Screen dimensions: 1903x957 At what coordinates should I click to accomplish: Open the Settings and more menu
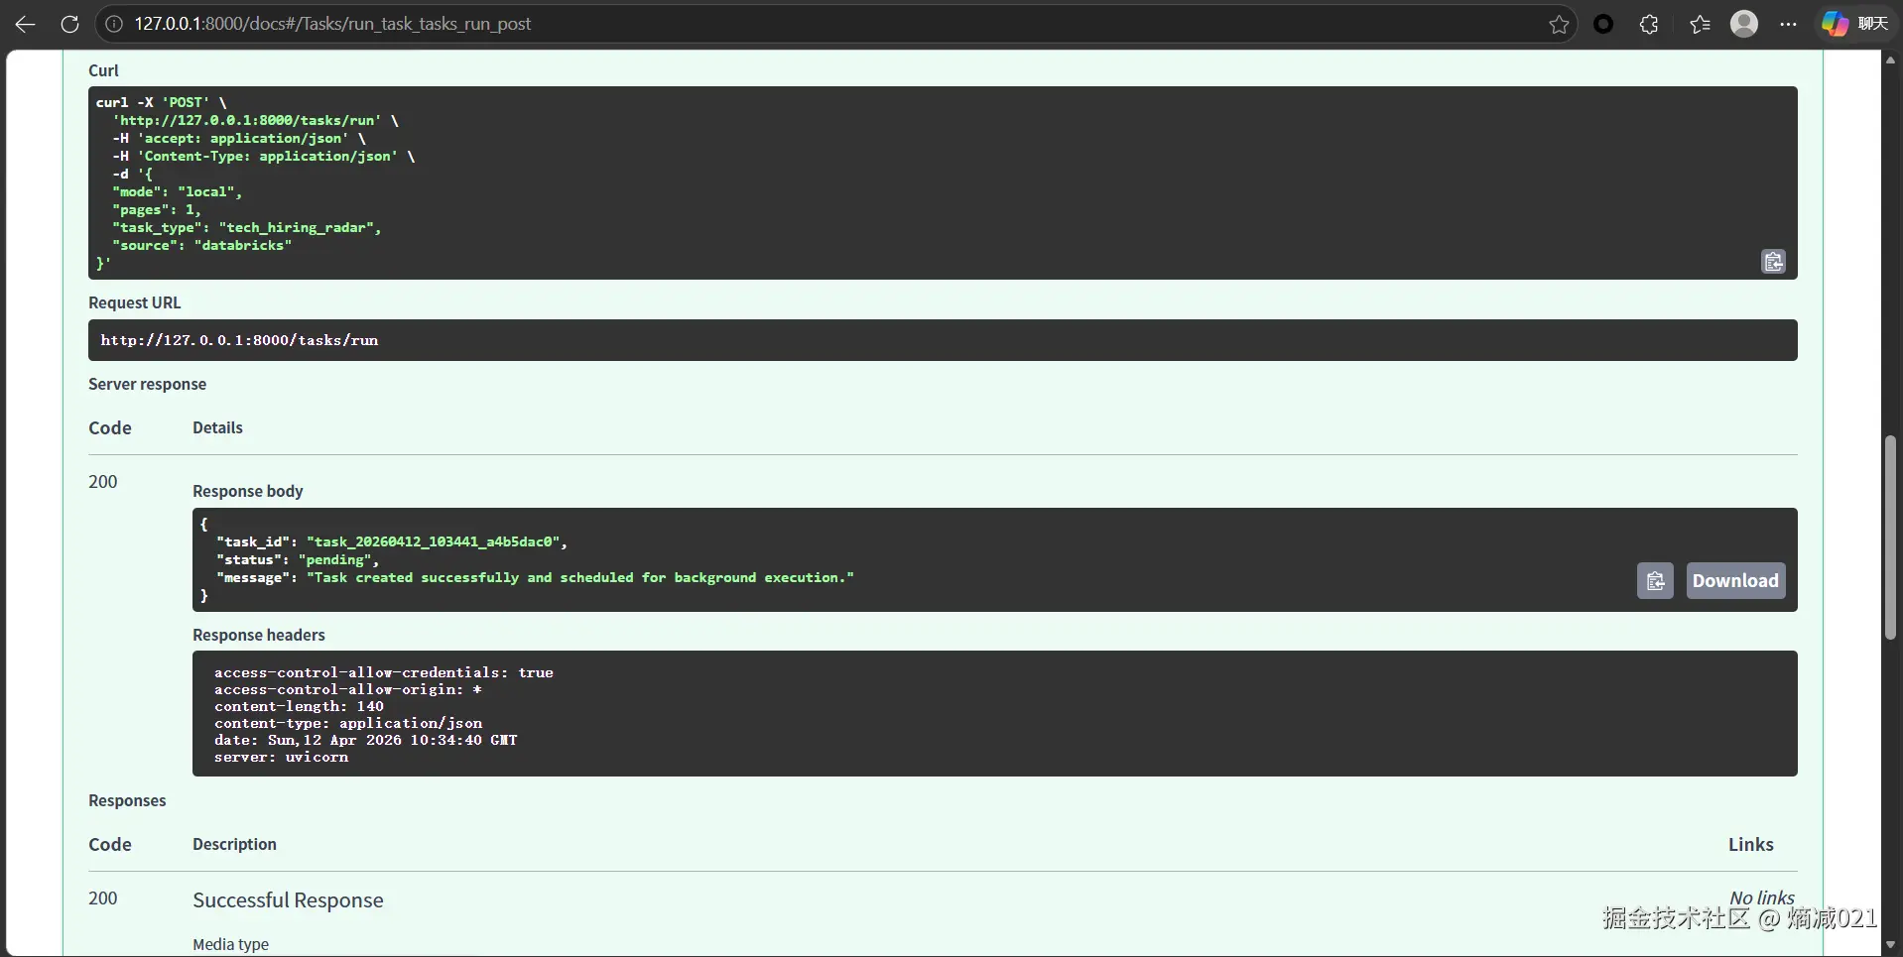click(x=1789, y=24)
